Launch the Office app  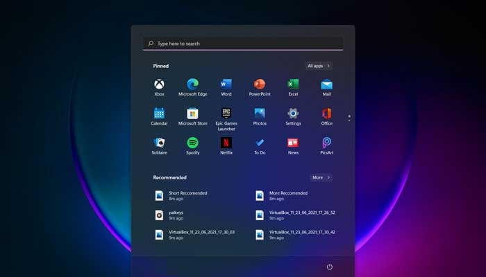(327, 117)
